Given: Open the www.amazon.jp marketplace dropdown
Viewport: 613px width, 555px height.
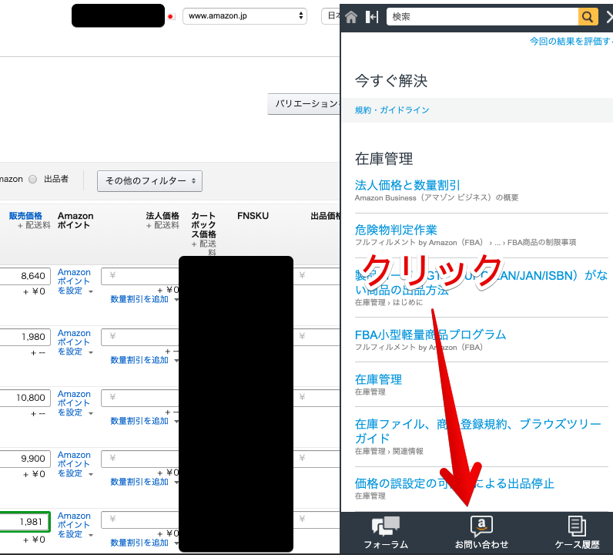Looking at the screenshot, I should point(245,16).
